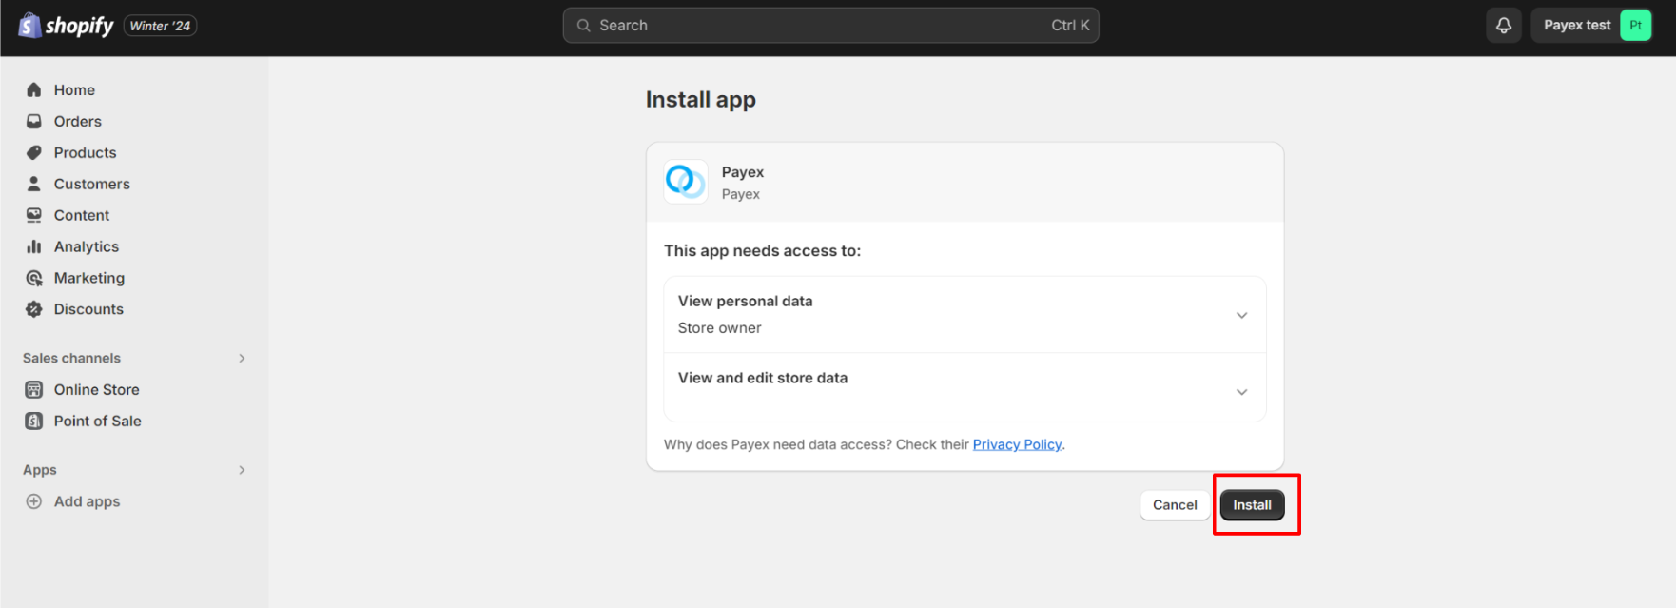
Task: Click the Analytics bar chart icon
Action: point(34,246)
